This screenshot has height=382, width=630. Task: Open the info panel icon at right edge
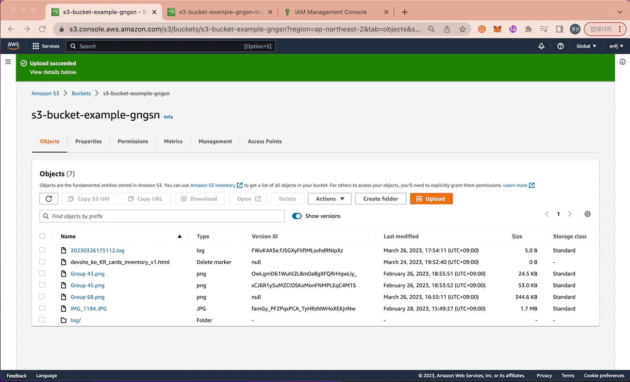623,62
